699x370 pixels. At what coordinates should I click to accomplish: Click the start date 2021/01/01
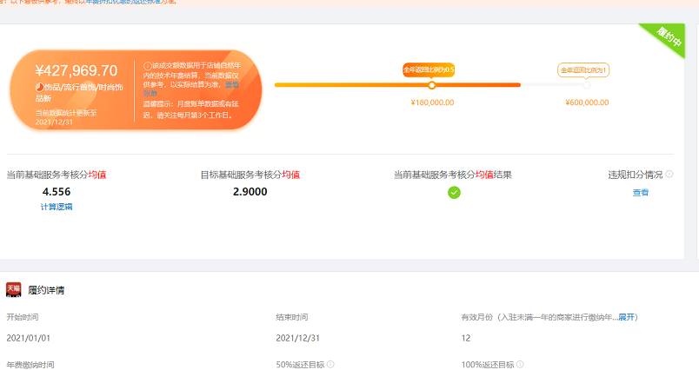tap(28, 338)
